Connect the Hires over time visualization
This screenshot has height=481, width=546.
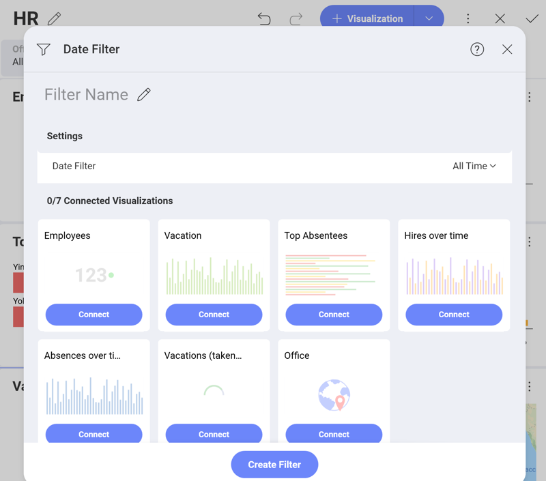454,315
